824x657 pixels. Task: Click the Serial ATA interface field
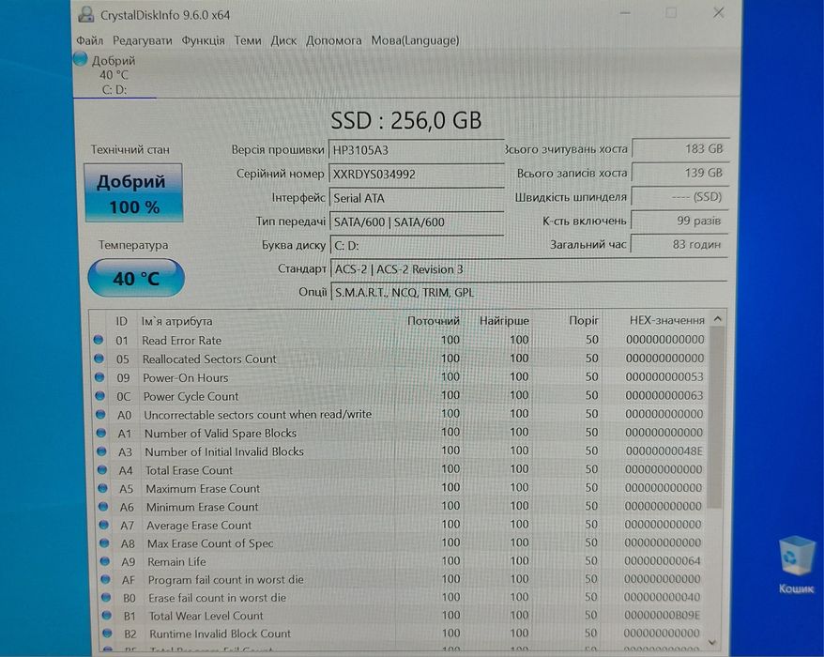point(417,198)
